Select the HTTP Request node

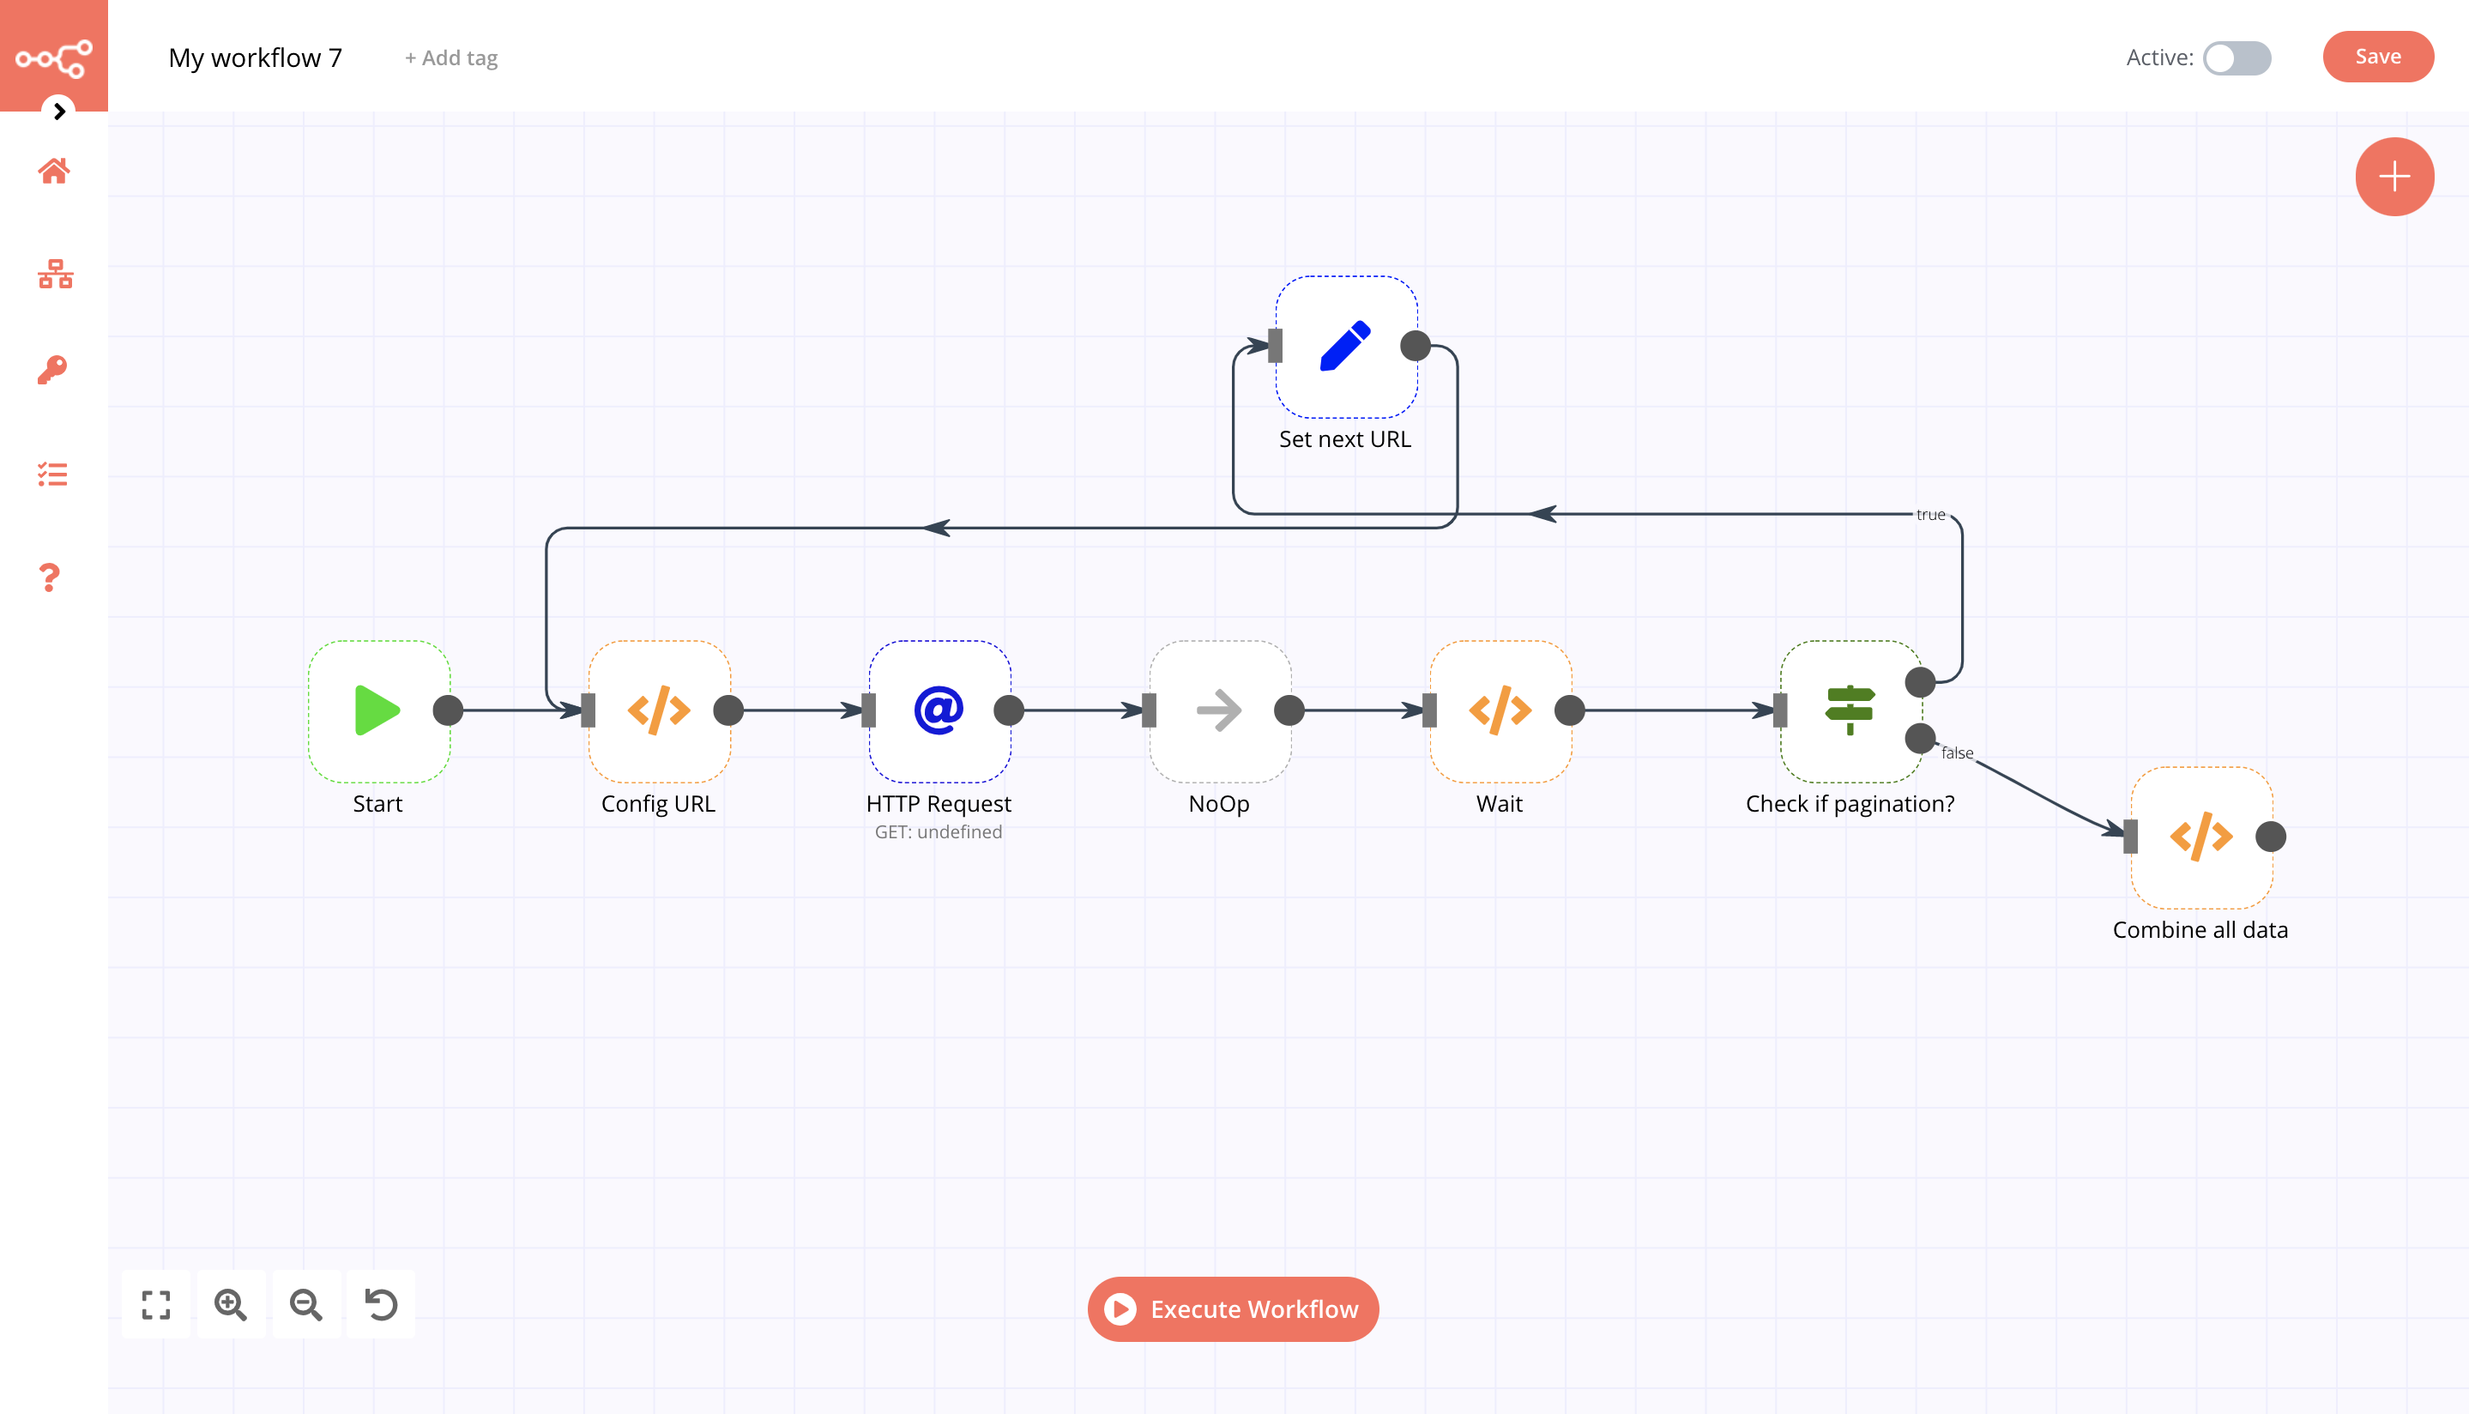(938, 711)
